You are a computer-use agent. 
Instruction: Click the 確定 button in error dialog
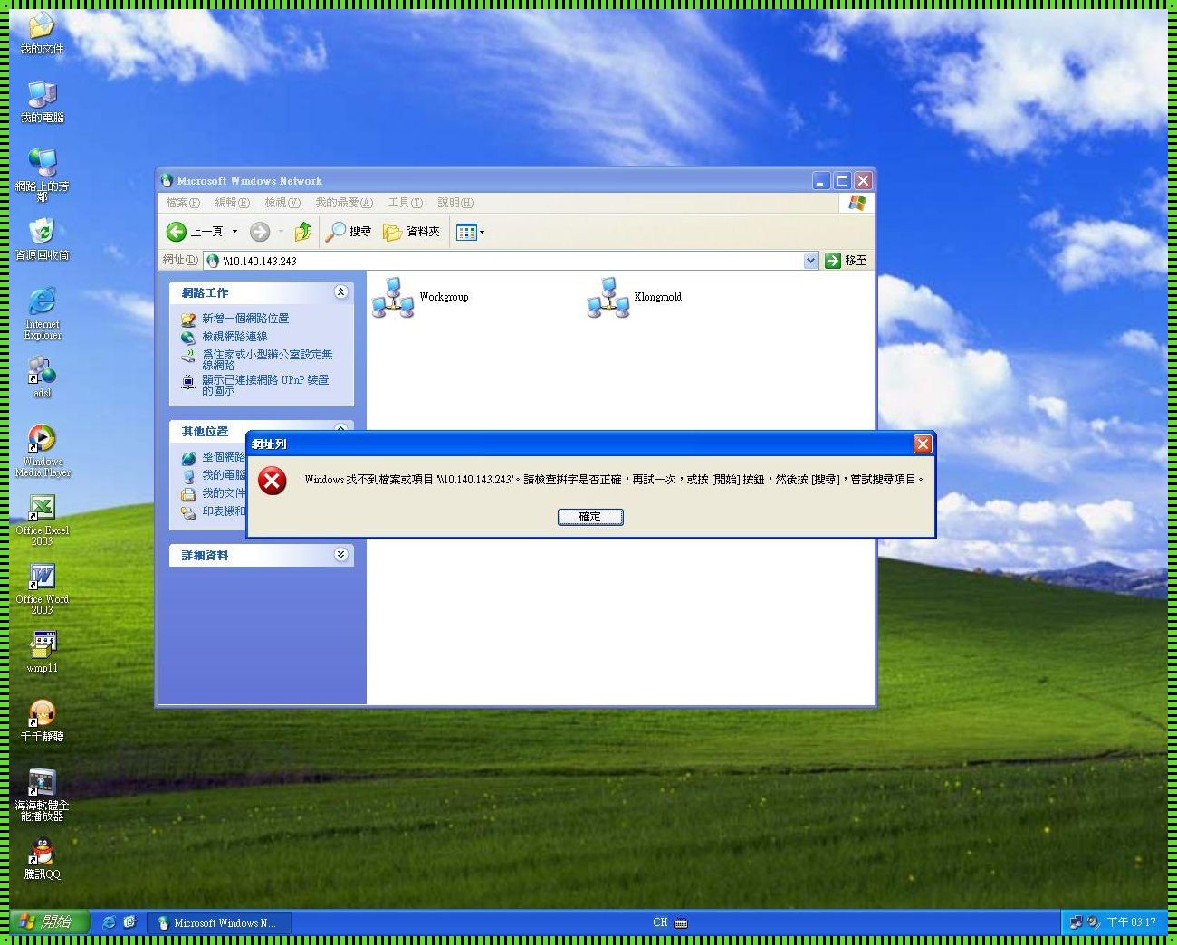tap(589, 517)
